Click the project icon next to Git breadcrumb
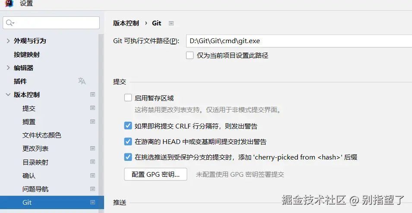This screenshot has width=412, height=213. [171, 23]
